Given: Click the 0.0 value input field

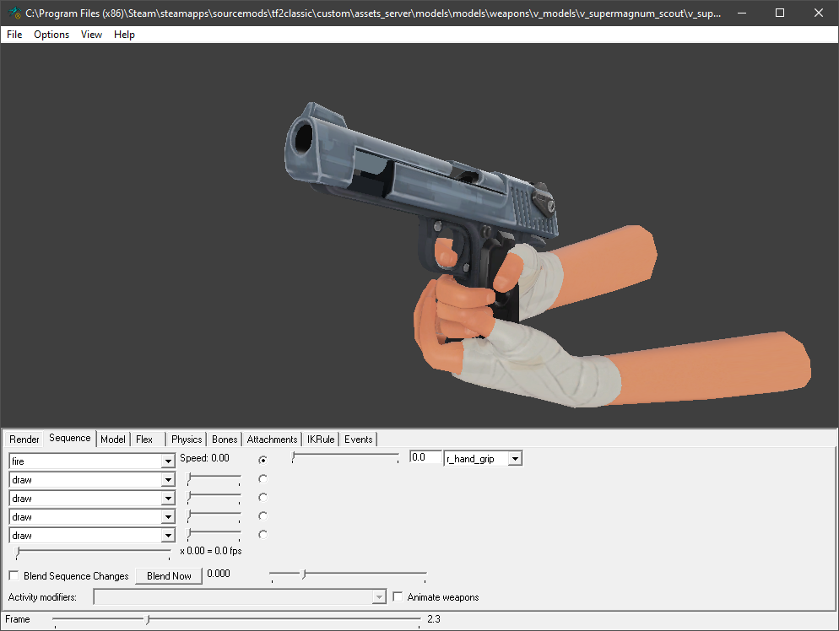Looking at the screenshot, I should coord(426,457).
